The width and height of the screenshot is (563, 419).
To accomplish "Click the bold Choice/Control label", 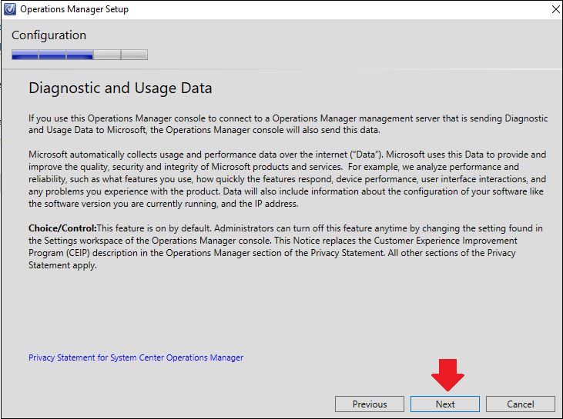I will [62, 228].
